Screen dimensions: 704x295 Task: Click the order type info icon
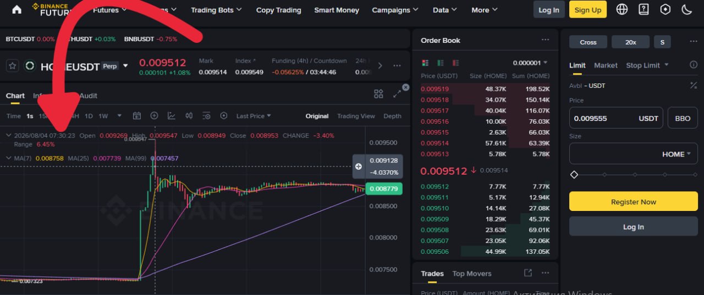[694, 65]
